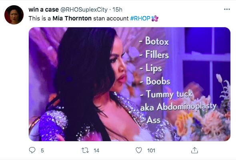
Task: Open the 15h timestamp link
Action: [x=117, y=10]
